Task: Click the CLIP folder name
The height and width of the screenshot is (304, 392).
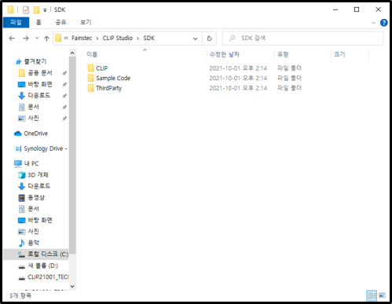Action: [x=102, y=68]
